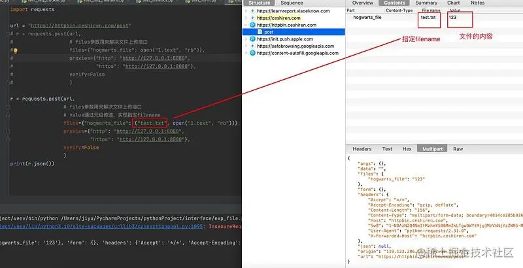Click the globe icon beside https://init.push.apple.com
The height and width of the screenshot is (268, 523).
[252, 39]
